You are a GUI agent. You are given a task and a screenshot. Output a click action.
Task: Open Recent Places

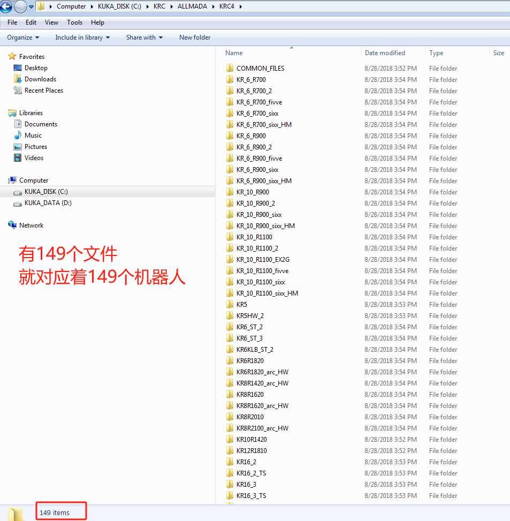click(43, 90)
